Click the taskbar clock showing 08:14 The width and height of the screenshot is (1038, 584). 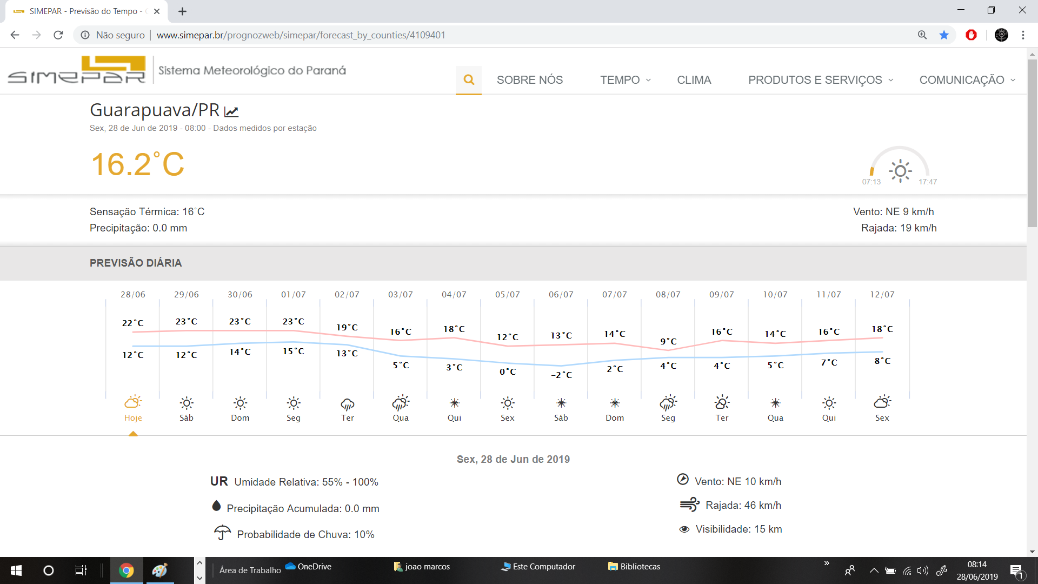977,570
